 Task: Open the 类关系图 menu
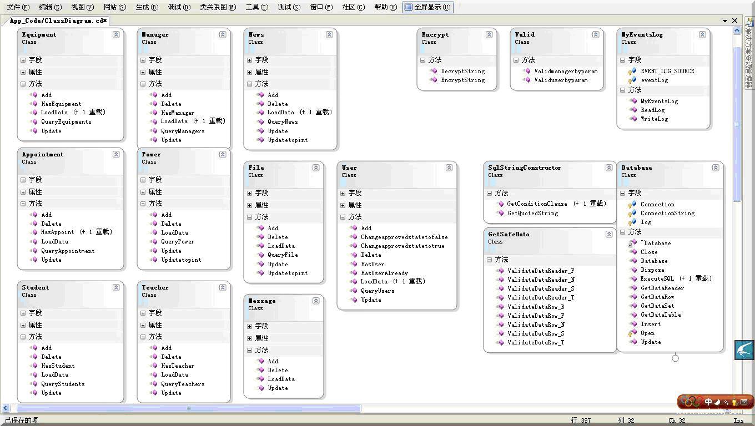218,7
